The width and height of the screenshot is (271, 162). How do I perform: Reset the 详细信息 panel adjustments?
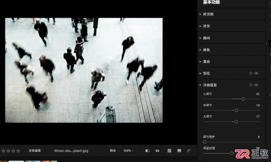pos(250,85)
